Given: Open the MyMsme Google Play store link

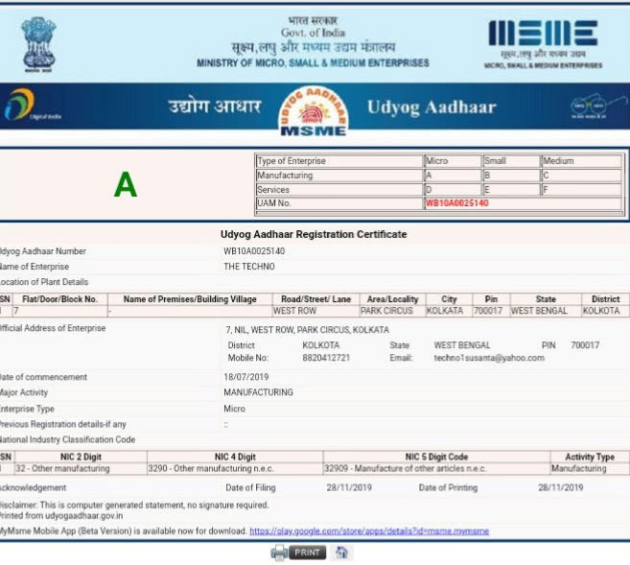Looking at the screenshot, I should tap(369, 530).
